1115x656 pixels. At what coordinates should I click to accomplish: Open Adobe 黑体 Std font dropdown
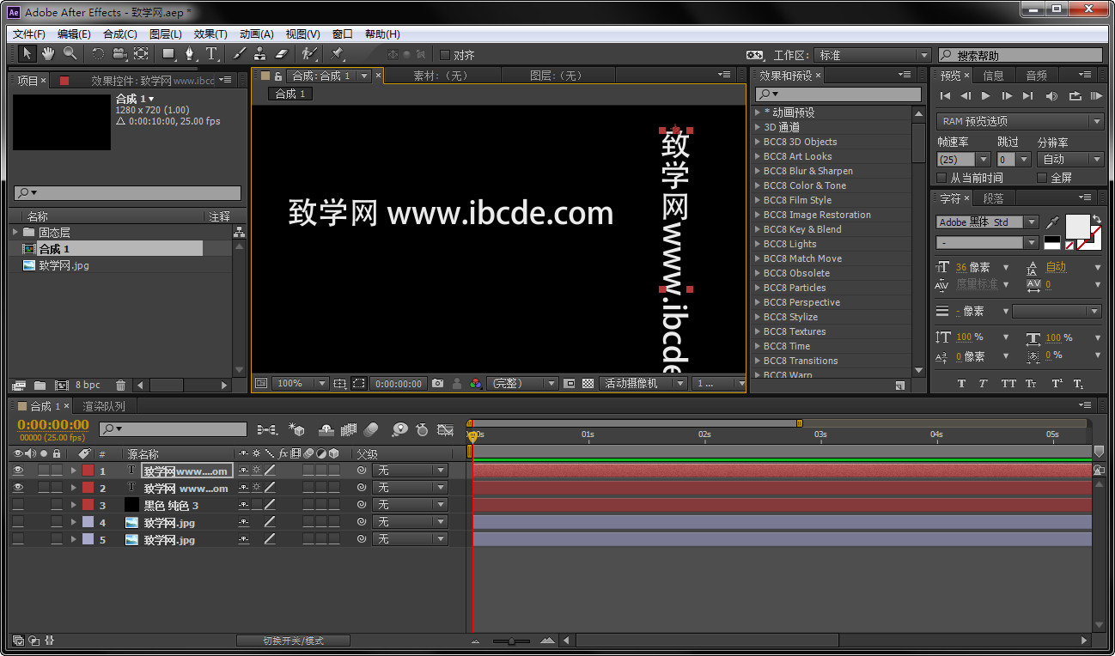click(x=988, y=222)
